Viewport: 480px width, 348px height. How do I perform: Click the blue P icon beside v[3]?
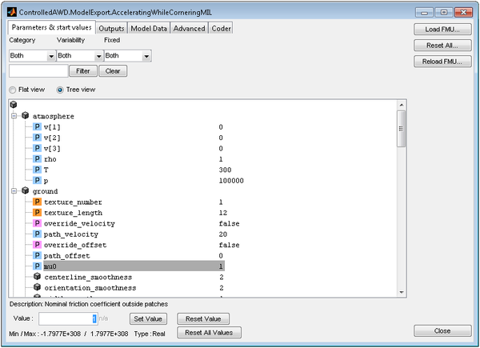coord(37,148)
